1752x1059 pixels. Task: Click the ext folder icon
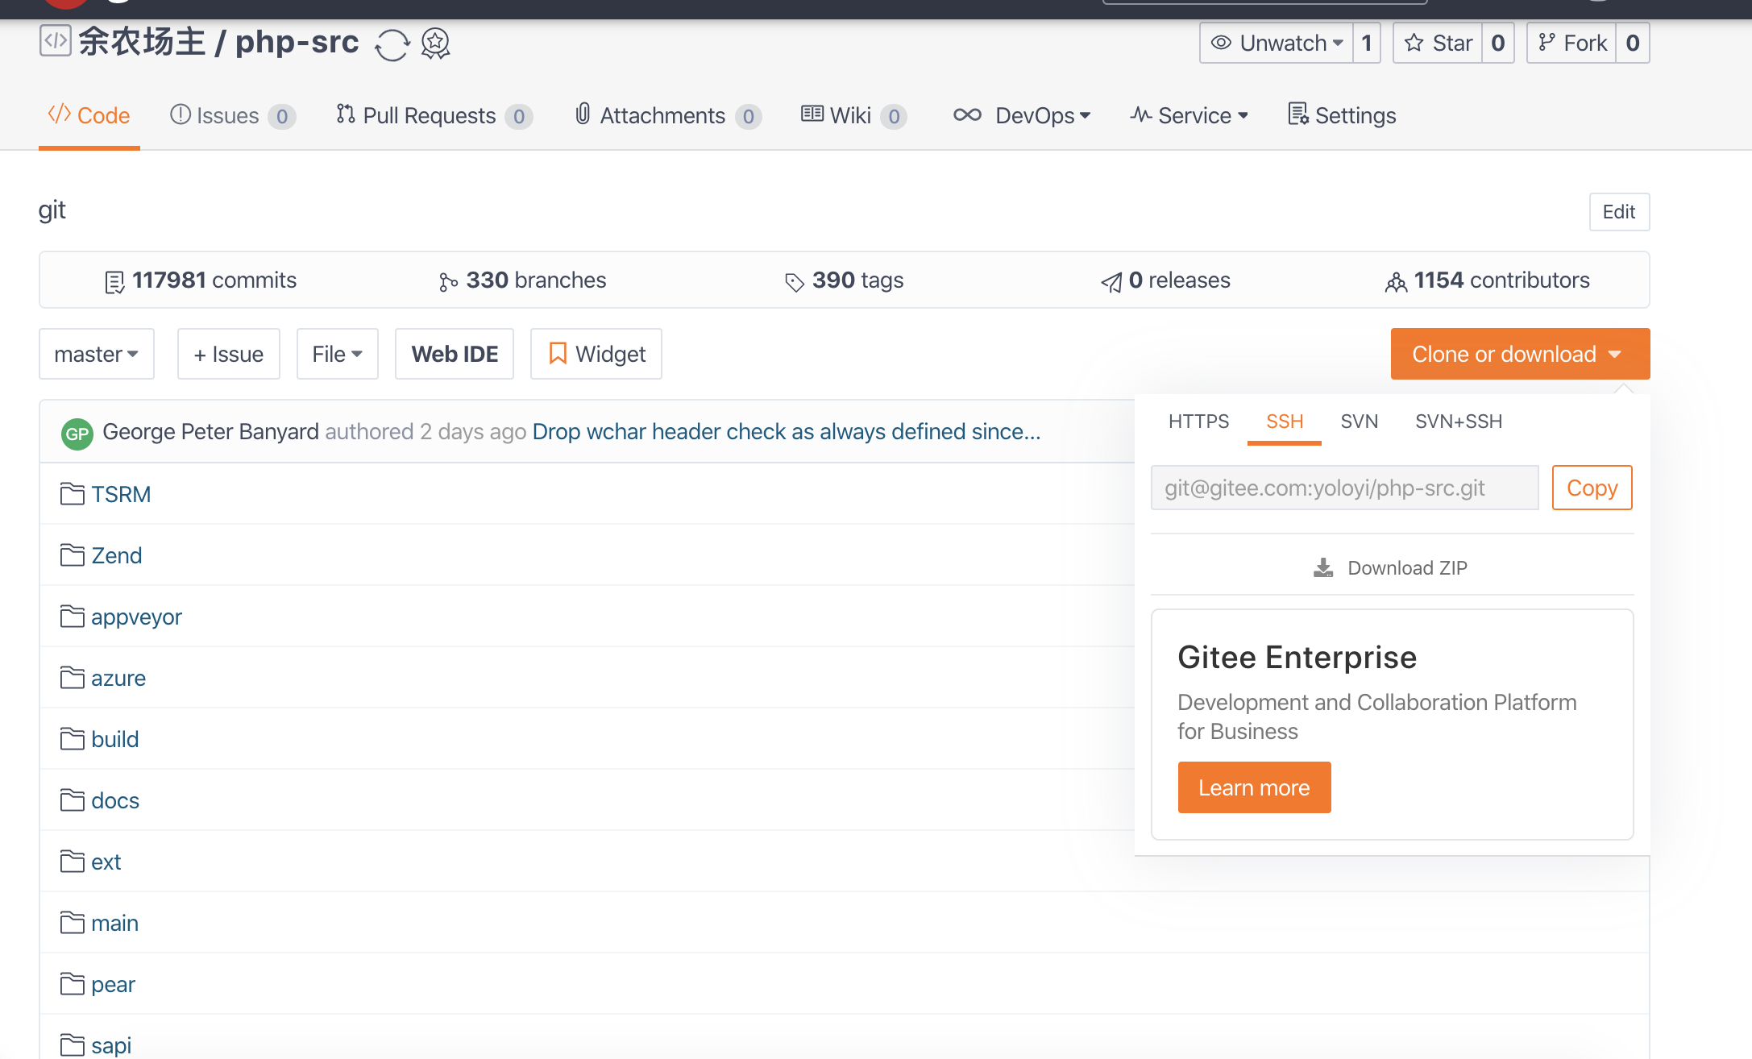point(73,862)
